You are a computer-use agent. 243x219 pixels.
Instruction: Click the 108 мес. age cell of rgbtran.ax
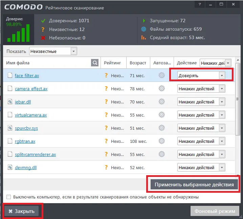click(x=138, y=141)
